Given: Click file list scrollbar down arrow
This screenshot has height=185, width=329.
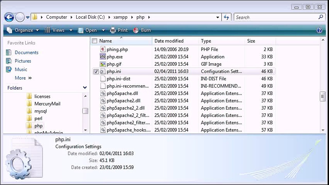Looking at the screenshot, I should (323, 130).
